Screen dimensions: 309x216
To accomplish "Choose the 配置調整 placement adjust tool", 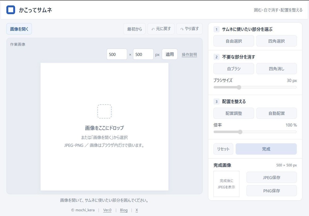I will point(234,113).
